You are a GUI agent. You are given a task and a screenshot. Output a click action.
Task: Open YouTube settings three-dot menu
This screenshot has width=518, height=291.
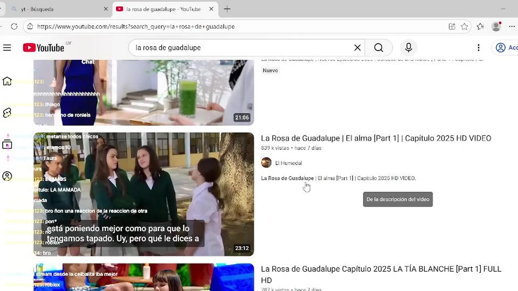coord(478,48)
